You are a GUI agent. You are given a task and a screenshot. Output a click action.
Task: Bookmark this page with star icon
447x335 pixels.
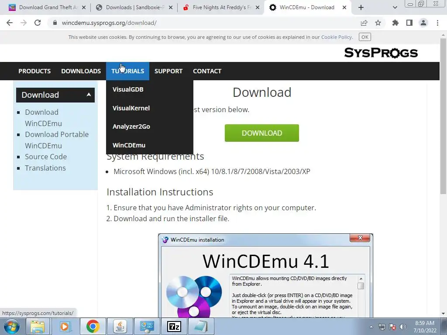pos(378,23)
